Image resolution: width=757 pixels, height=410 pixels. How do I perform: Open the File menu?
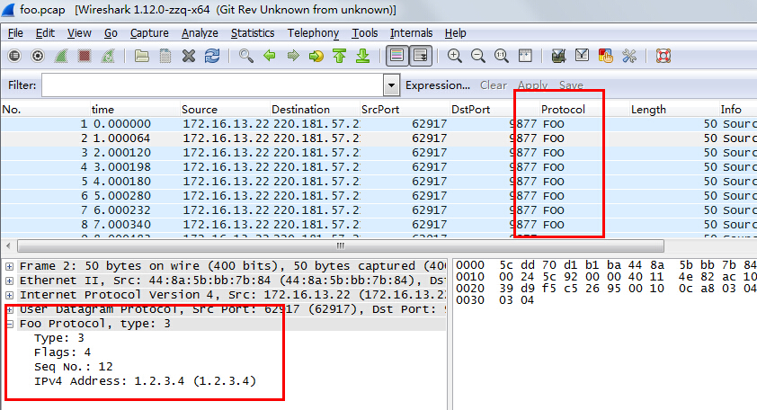(x=15, y=33)
